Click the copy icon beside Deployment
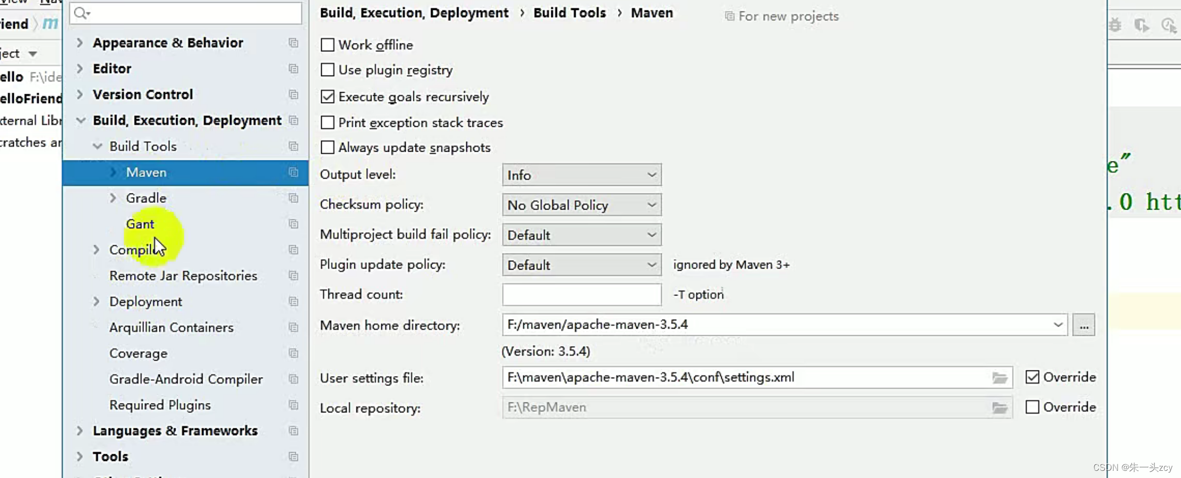 (294, 302)
